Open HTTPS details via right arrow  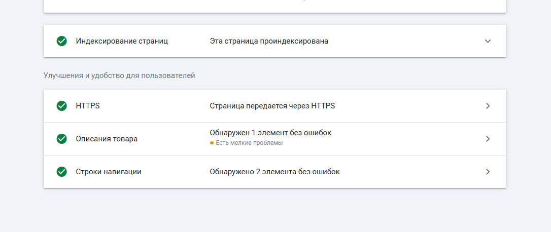tap(488, 106)
